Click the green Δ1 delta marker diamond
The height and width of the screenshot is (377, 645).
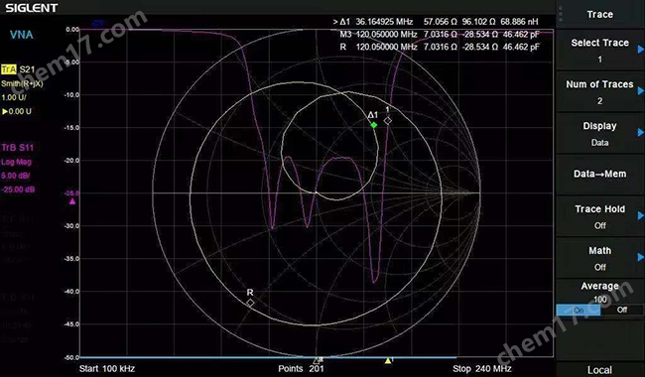click(x=373, y=125)
